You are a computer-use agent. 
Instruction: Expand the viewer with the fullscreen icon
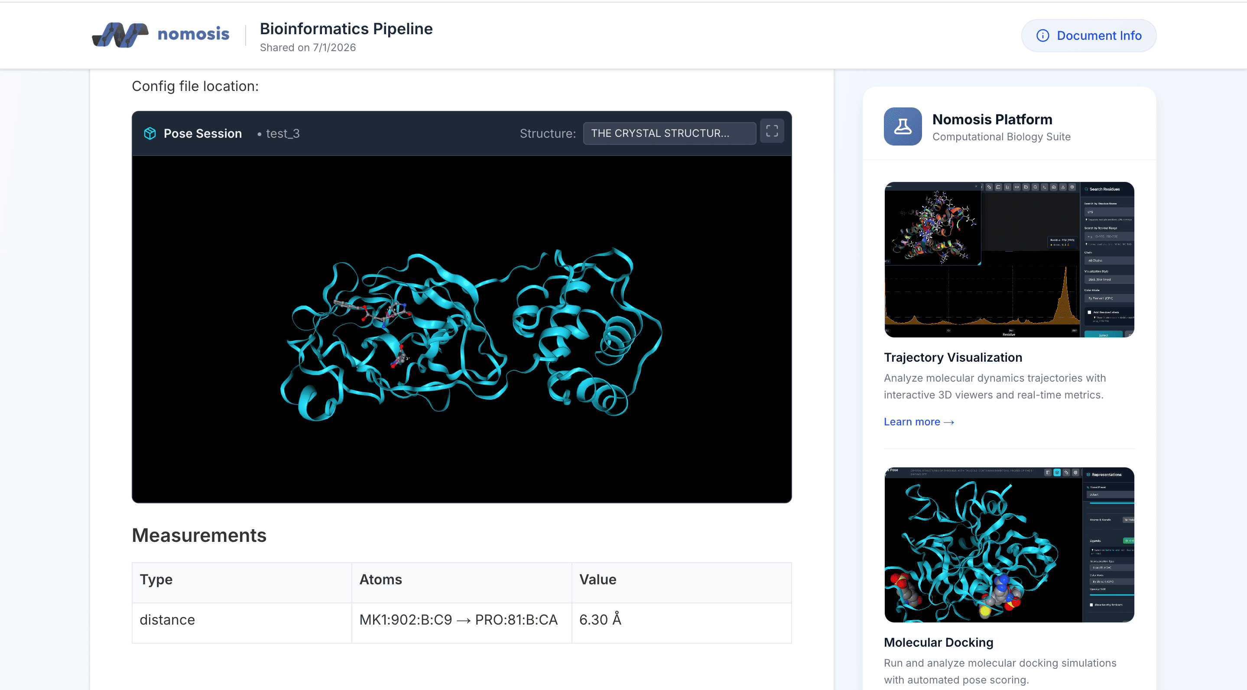click(772, 131)
